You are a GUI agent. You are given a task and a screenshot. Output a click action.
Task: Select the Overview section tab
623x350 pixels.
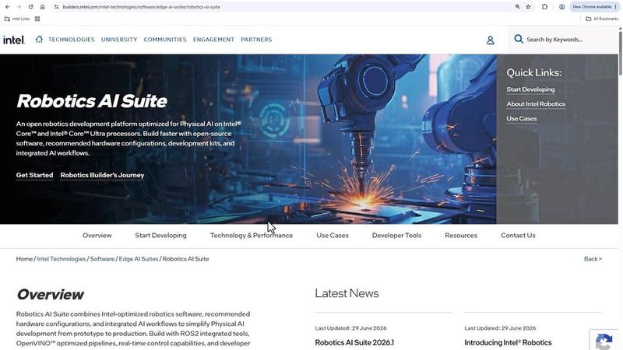tap(97, 236)
